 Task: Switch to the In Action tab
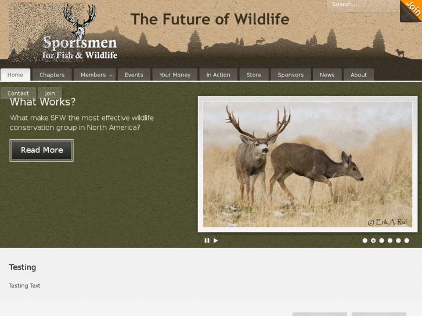[218, 75]
